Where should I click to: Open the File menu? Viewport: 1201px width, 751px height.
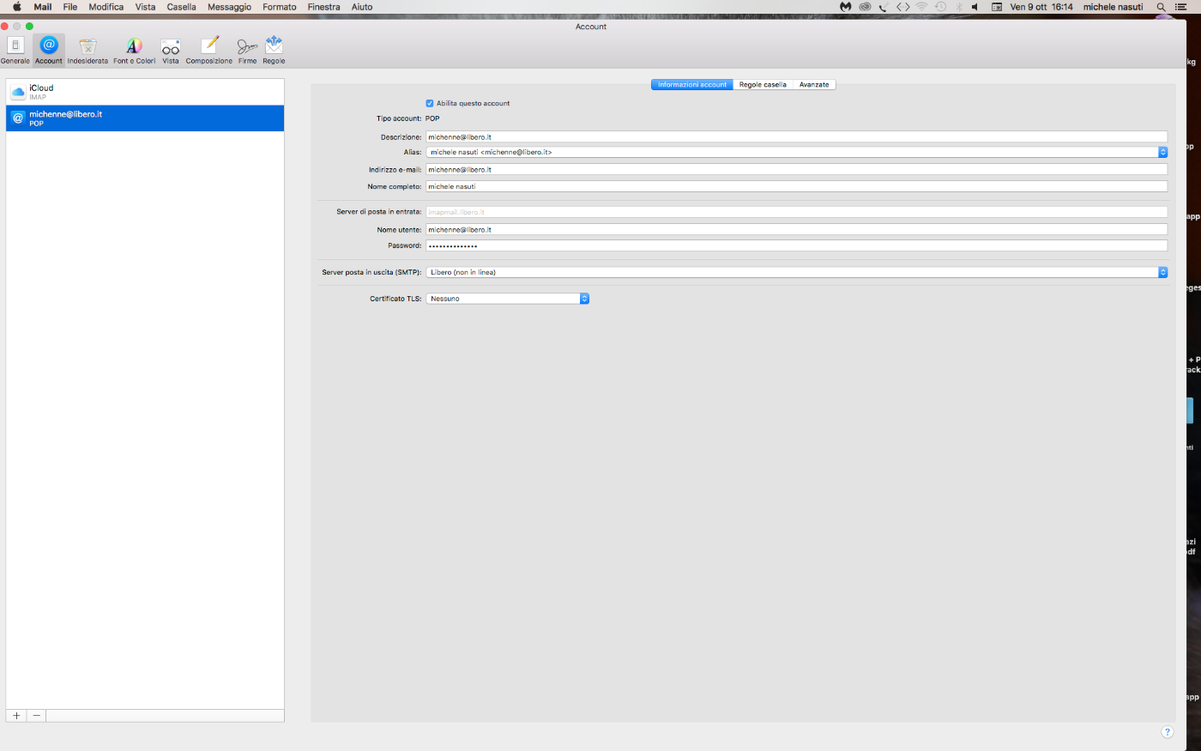(x=70, y=7)
